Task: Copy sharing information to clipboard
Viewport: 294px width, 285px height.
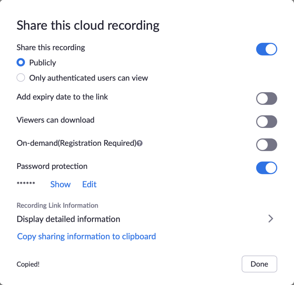Action: (86, 236)
